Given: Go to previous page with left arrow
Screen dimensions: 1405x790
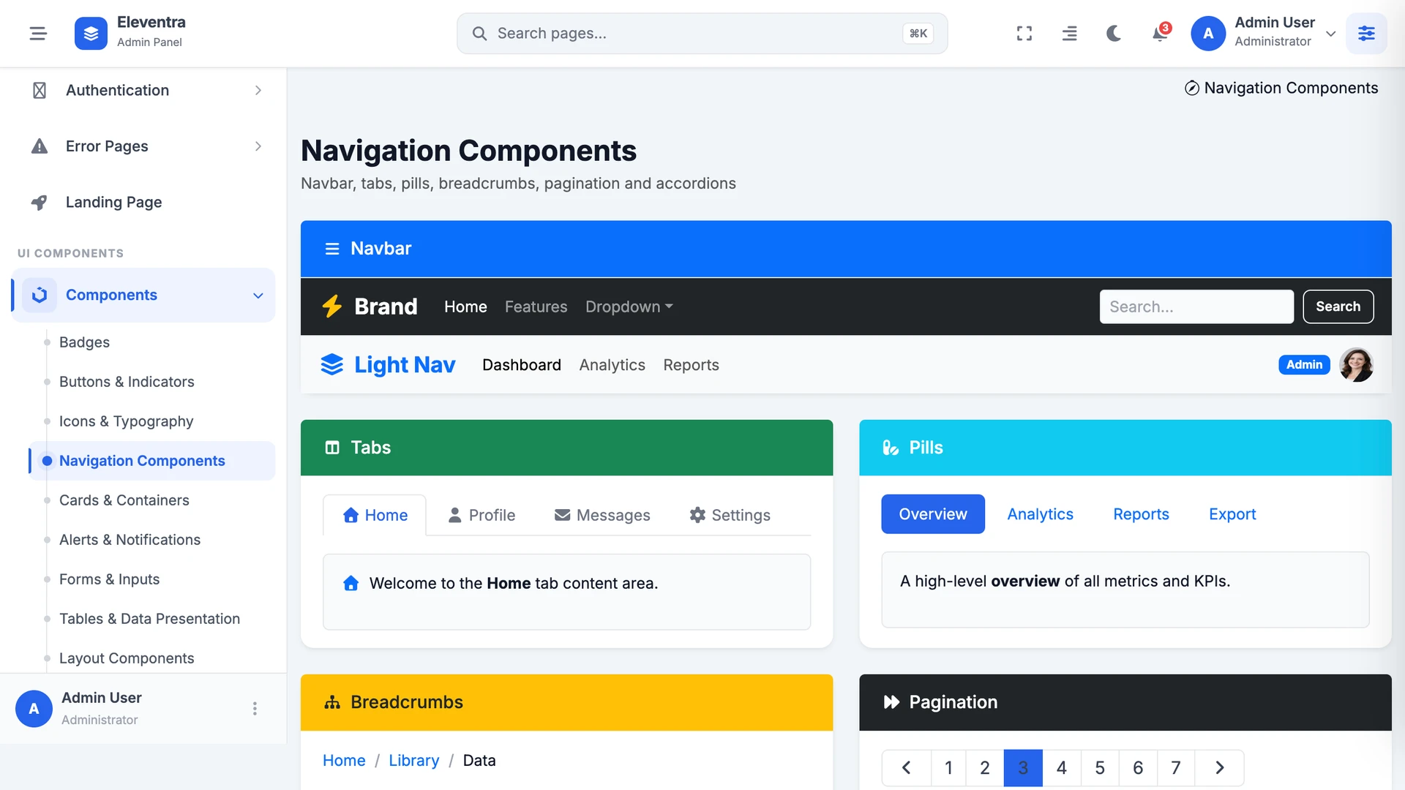Looking at the screenshot, I should click(x=907, y=768).
